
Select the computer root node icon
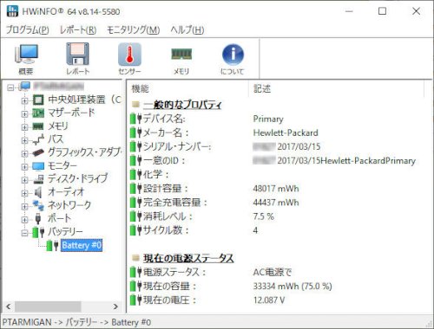[x=24, y=87]
